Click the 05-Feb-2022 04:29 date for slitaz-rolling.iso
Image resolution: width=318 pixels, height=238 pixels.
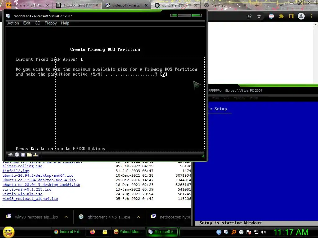(134, 166)
